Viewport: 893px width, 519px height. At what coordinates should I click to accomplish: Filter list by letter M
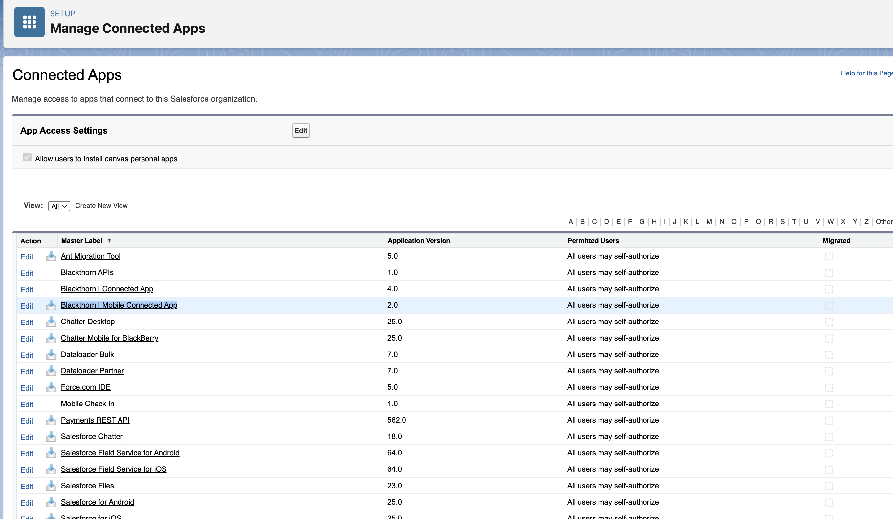(709, 222)
